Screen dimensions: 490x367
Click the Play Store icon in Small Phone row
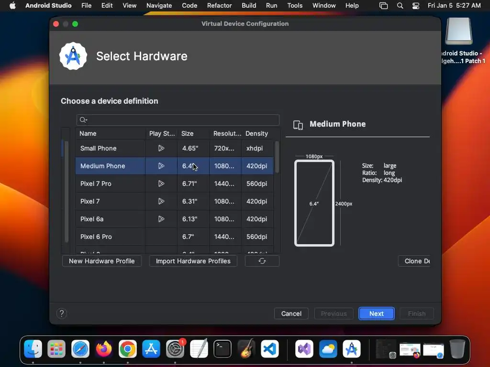pos(161,148)
